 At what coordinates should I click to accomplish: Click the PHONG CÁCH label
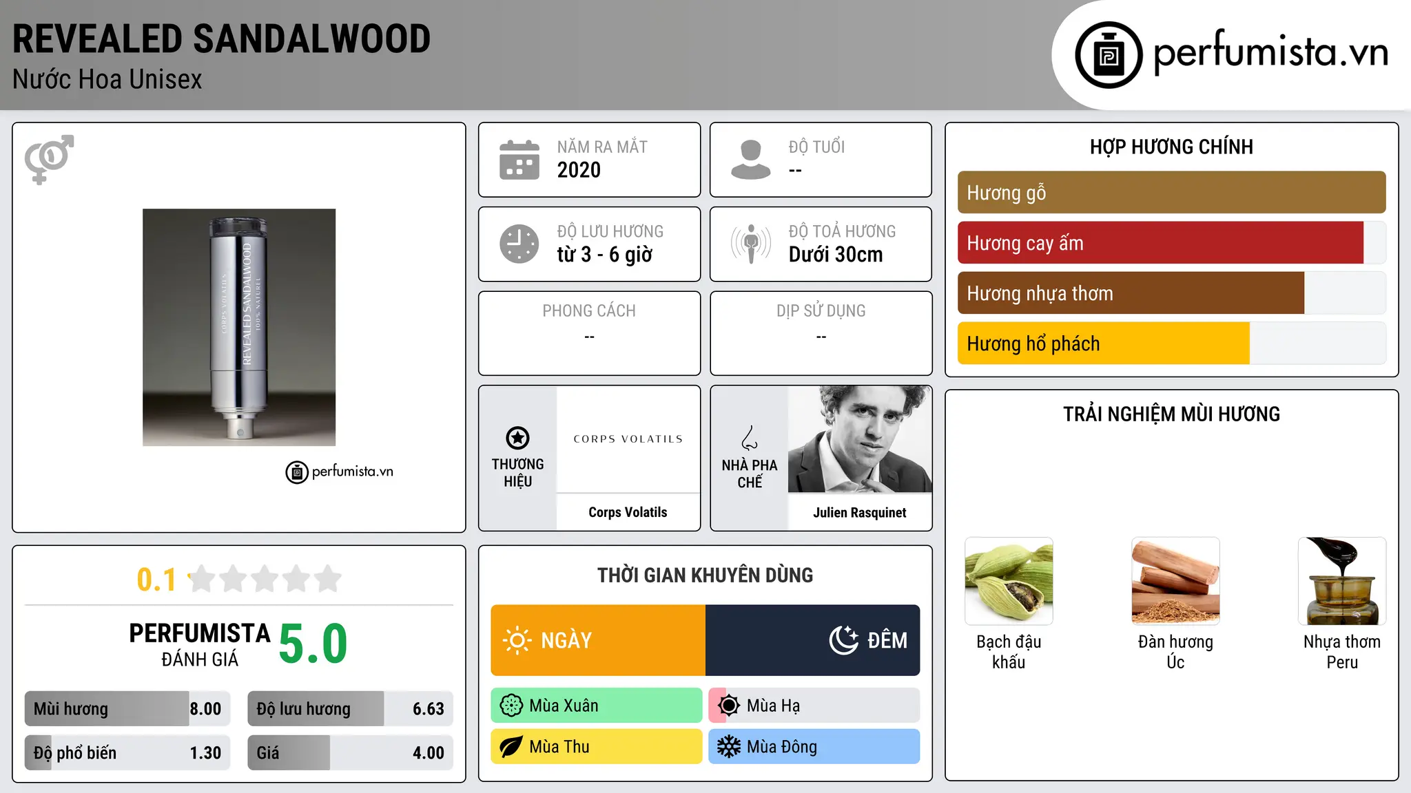(589, 311)
